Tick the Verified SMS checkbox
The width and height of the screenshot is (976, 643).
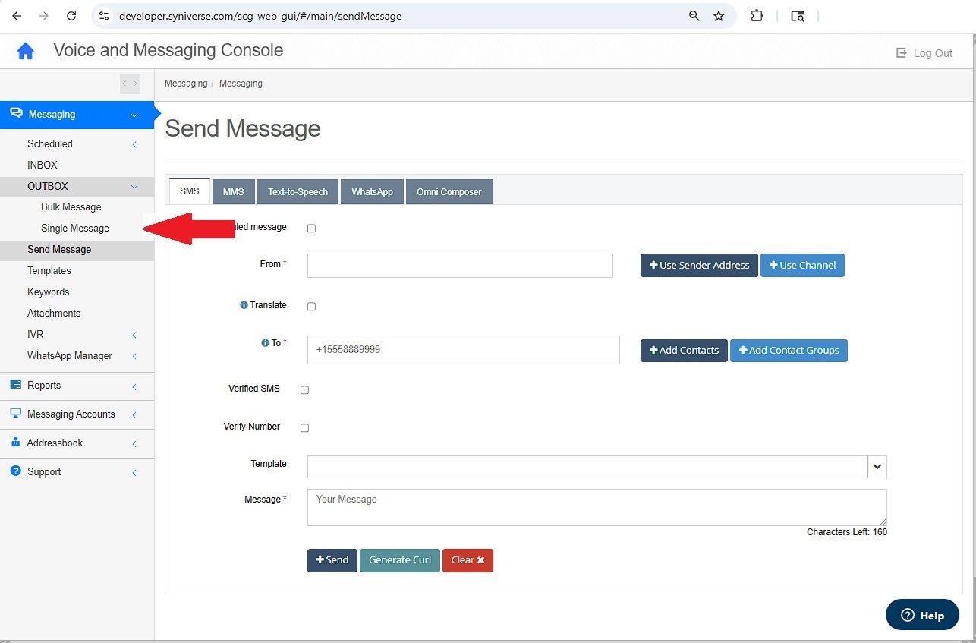(x=305, y=390)
